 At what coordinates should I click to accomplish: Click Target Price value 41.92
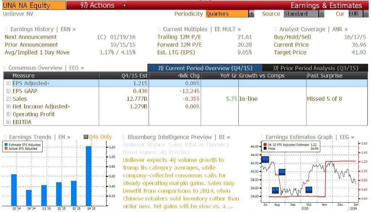pos(359,52)
